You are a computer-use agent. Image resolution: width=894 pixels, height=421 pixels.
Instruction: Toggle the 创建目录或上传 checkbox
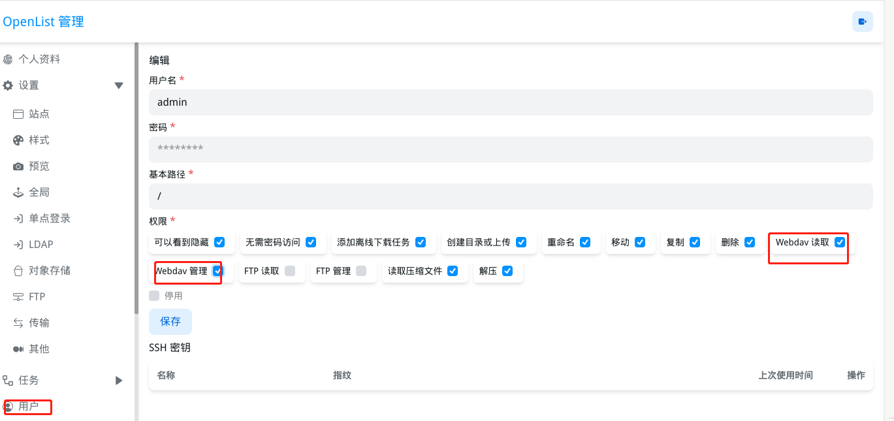(x=521, y=242)
